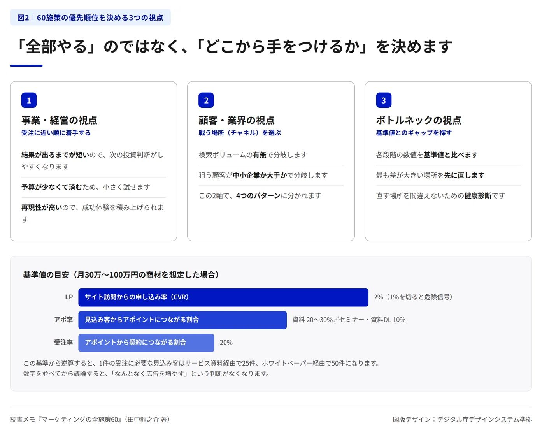
Task: Click the 4つのパターン line
Action: [260, 195]
